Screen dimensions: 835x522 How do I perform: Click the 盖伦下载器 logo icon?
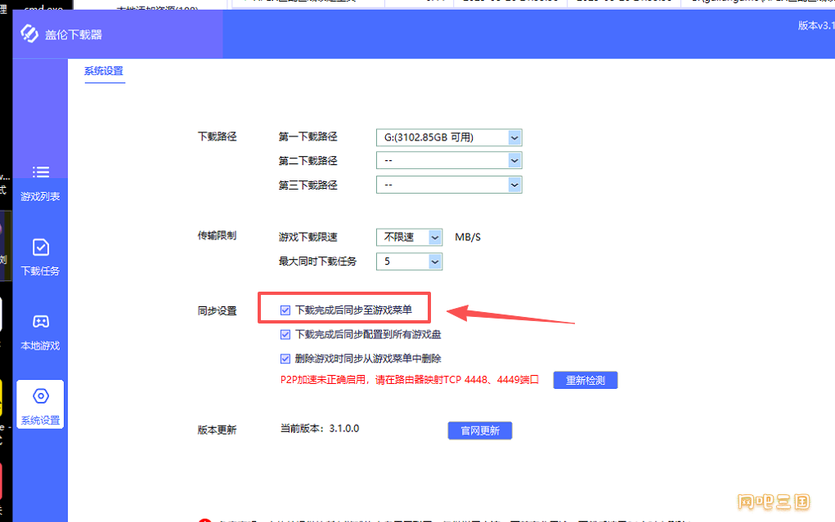30,34
